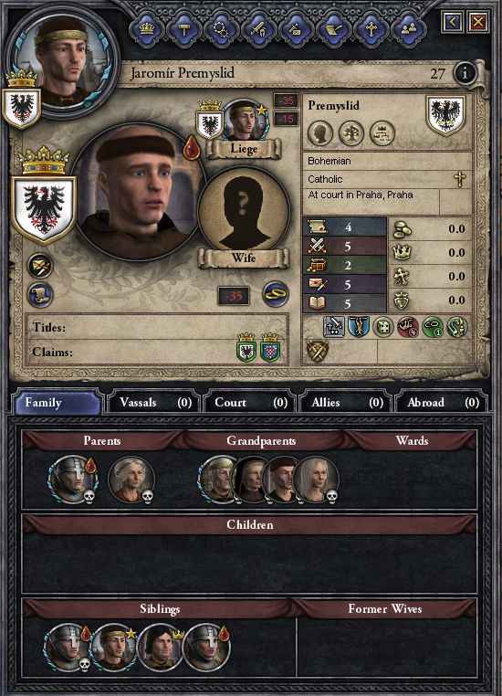
Task: Click the hammer laws icon in top bar
Action: tap(183, 30)
